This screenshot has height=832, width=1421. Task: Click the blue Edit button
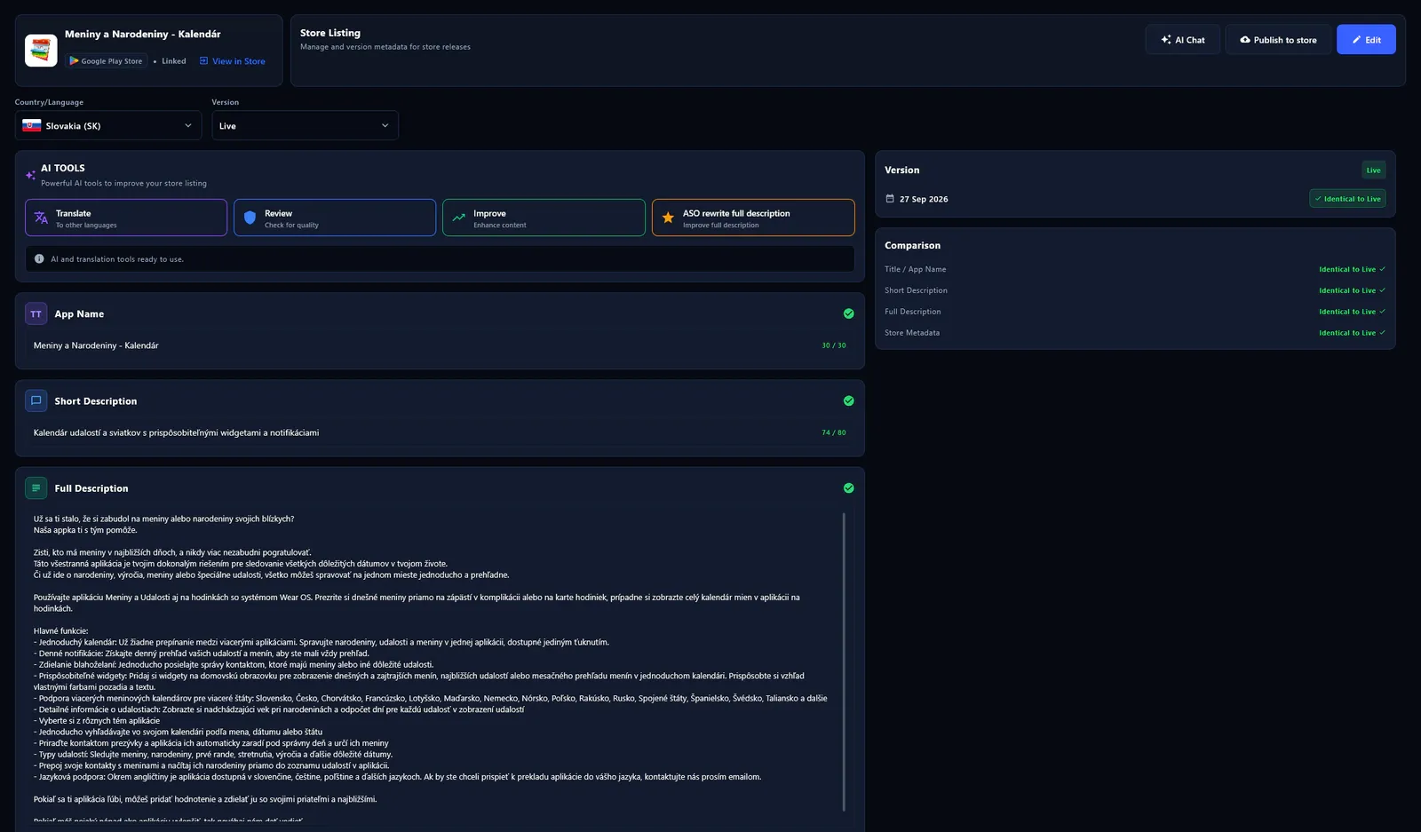1366,40
